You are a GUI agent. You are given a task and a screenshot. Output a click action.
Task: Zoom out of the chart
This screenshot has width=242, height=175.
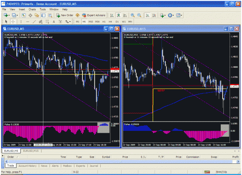point(139,15)
